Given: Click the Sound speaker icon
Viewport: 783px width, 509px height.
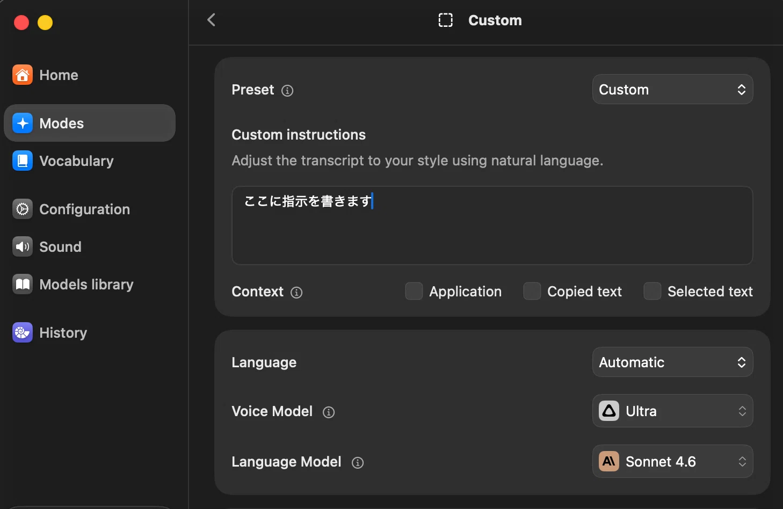Looking at the screenshot, I should click(x=23, y=247).
